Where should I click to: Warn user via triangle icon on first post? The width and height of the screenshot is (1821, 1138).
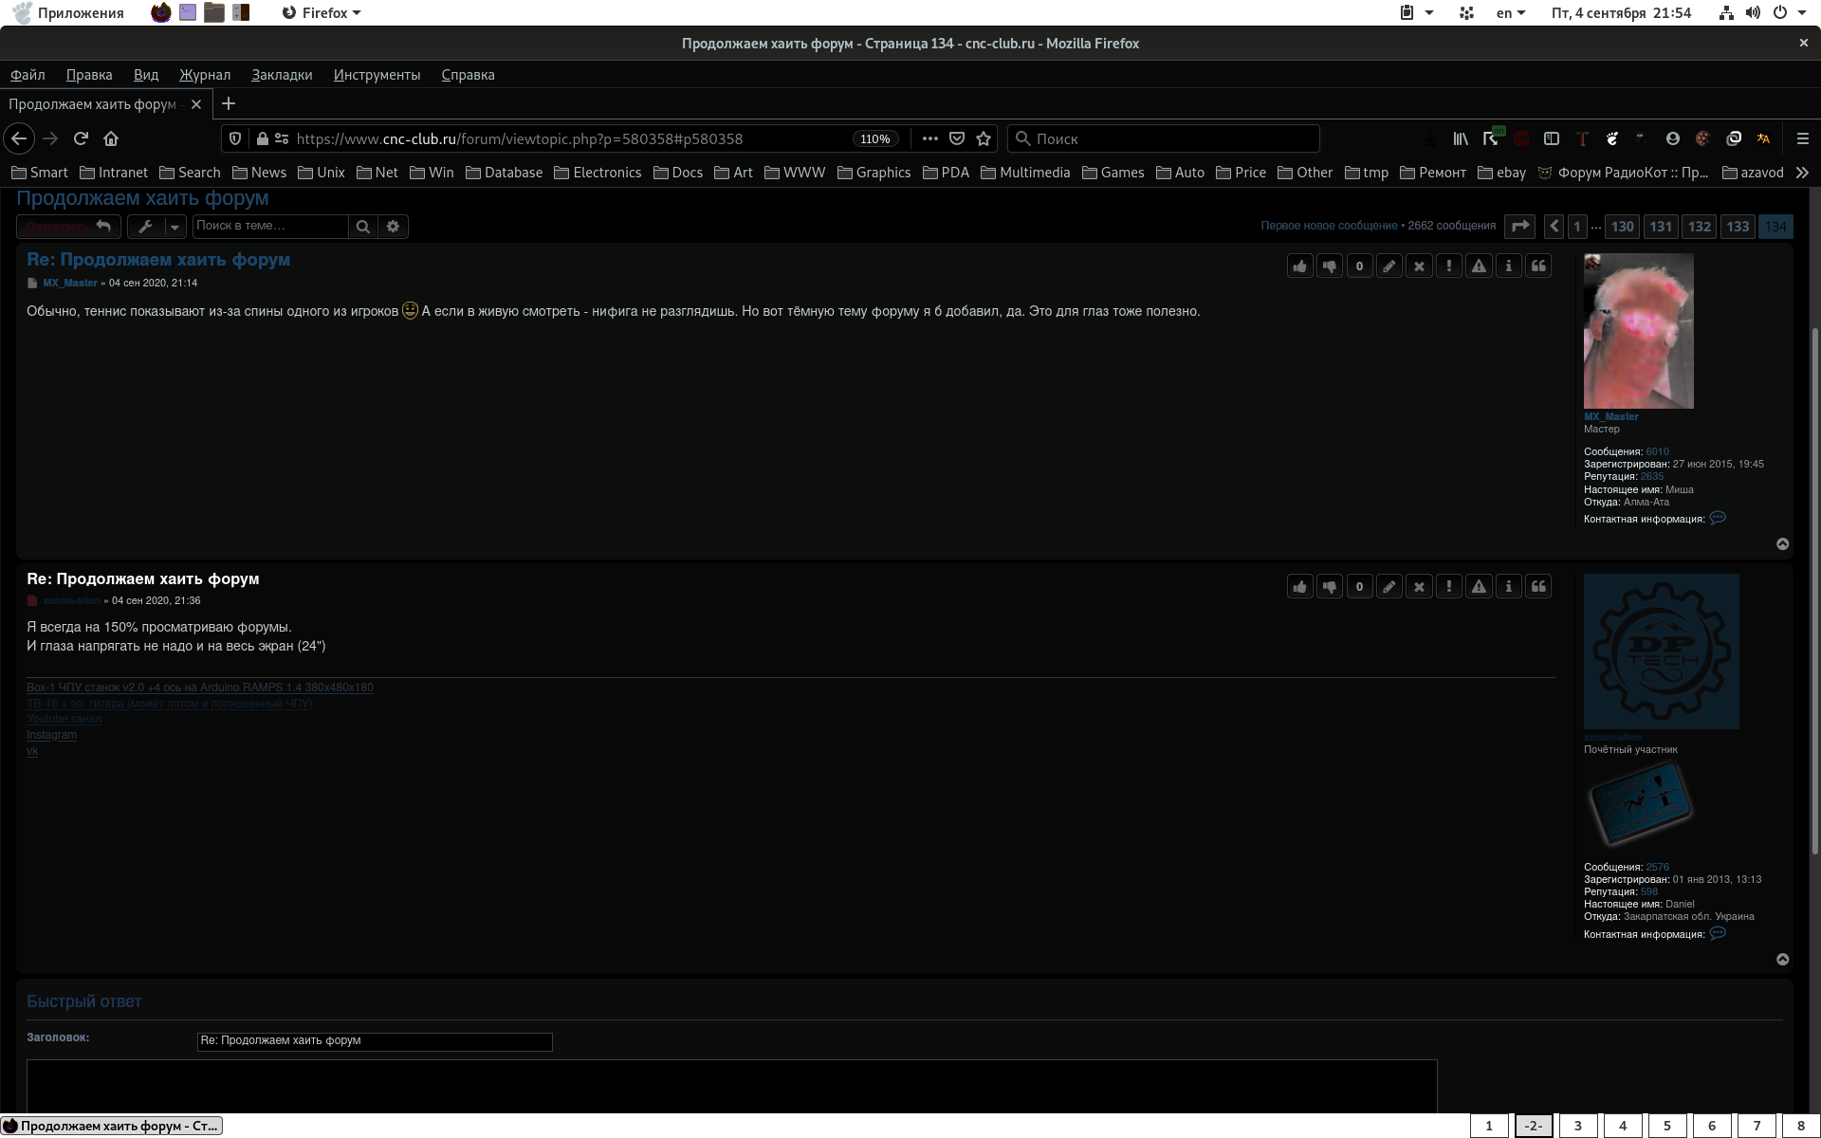(x=1479, y=266)
